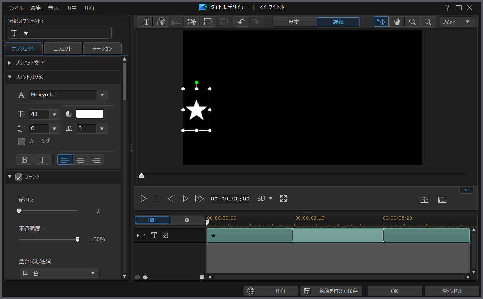Align text to the left

[x=65, y=160]
